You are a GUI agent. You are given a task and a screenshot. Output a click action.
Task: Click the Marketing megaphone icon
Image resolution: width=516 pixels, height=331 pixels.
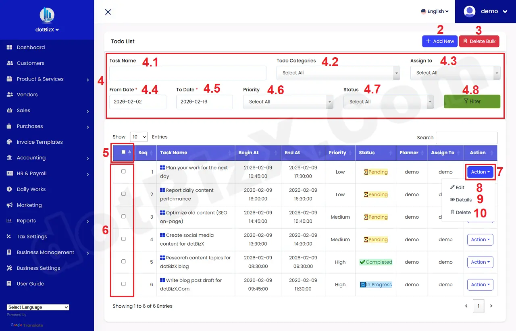coord(9,205)
